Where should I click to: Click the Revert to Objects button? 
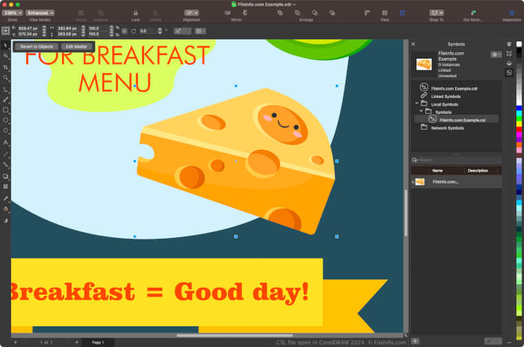point(36,46)
